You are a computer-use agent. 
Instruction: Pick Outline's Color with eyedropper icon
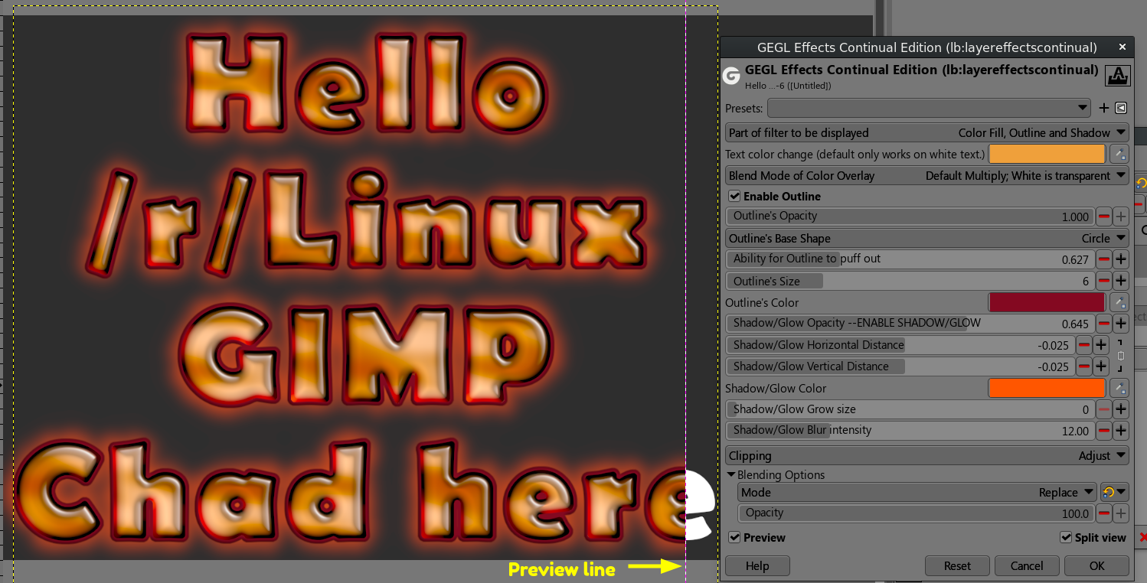[1119, 302]
